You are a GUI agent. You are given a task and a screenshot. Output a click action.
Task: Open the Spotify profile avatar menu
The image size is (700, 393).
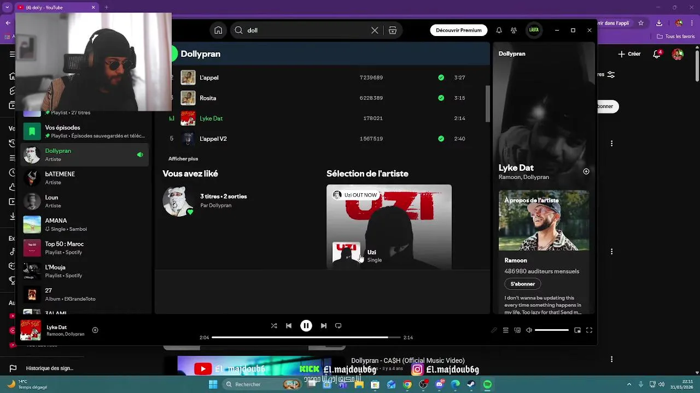pyautogui.click(x=534, y=30)
